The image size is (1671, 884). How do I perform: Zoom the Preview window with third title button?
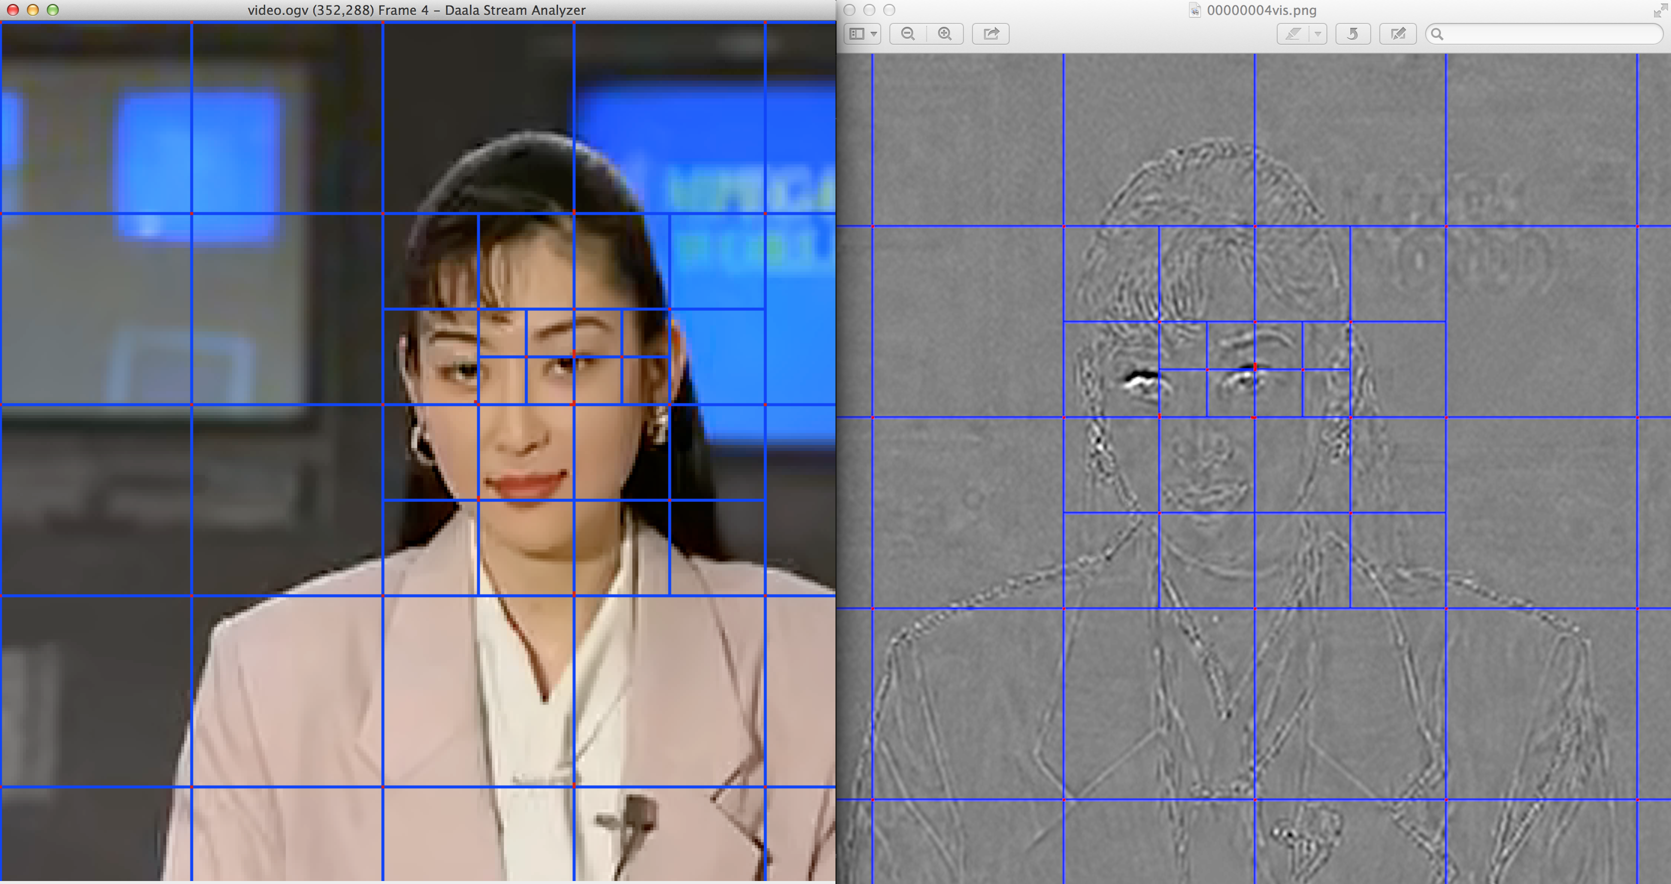tap(890, 10)
